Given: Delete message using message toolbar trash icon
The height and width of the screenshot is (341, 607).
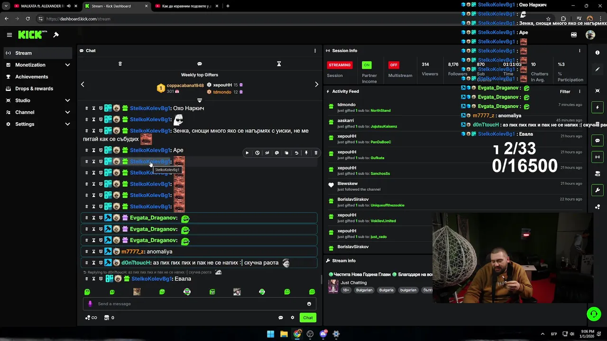Looking at the screenshot, I should coord(316,153).
